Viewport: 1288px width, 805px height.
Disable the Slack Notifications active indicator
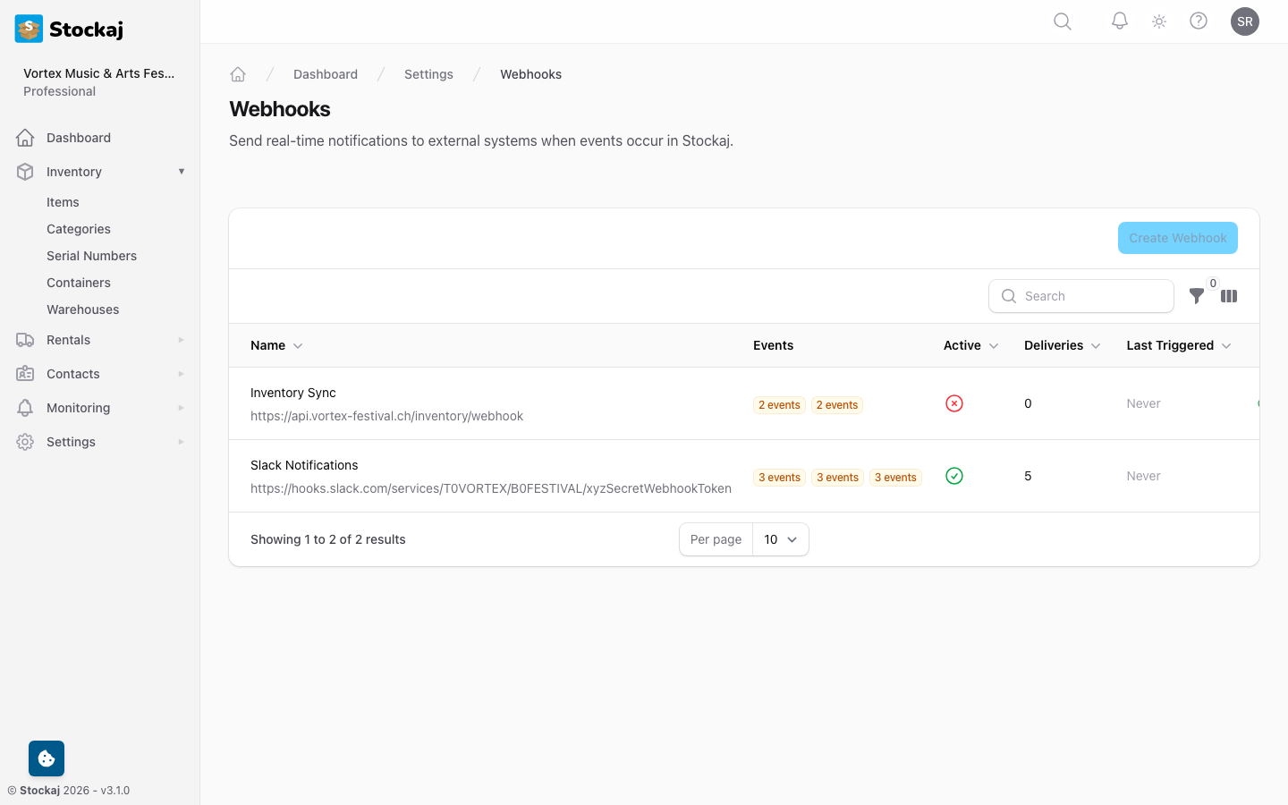pos(953,476)
